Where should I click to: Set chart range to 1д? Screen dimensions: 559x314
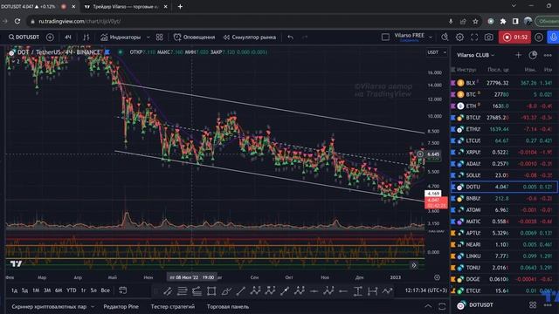coord(14,290)
